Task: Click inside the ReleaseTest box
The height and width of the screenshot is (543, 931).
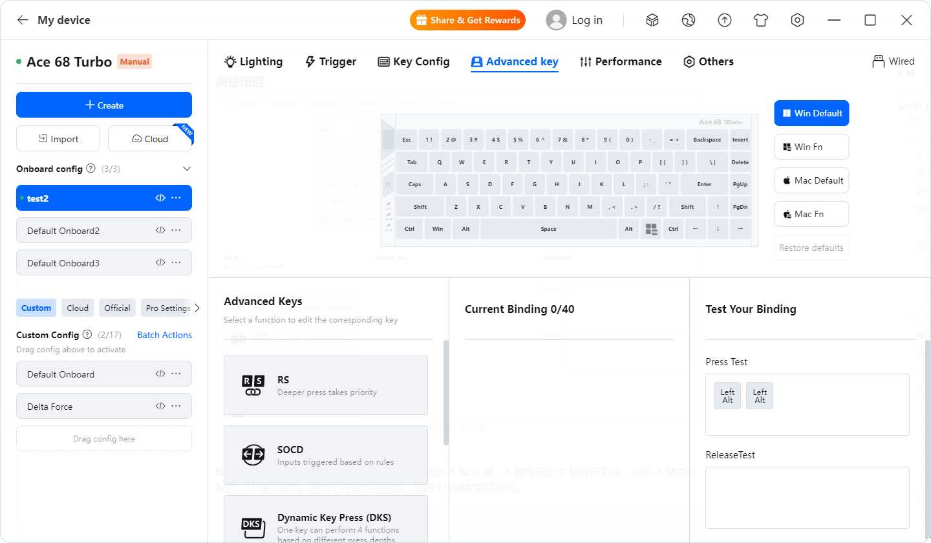Action: (x=807, y=498)
